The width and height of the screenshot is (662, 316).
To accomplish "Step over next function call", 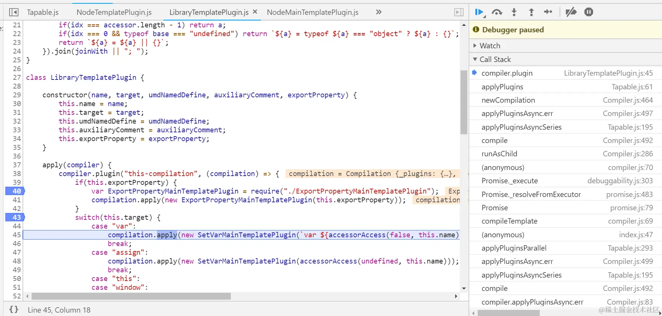I will pos(497,12).
